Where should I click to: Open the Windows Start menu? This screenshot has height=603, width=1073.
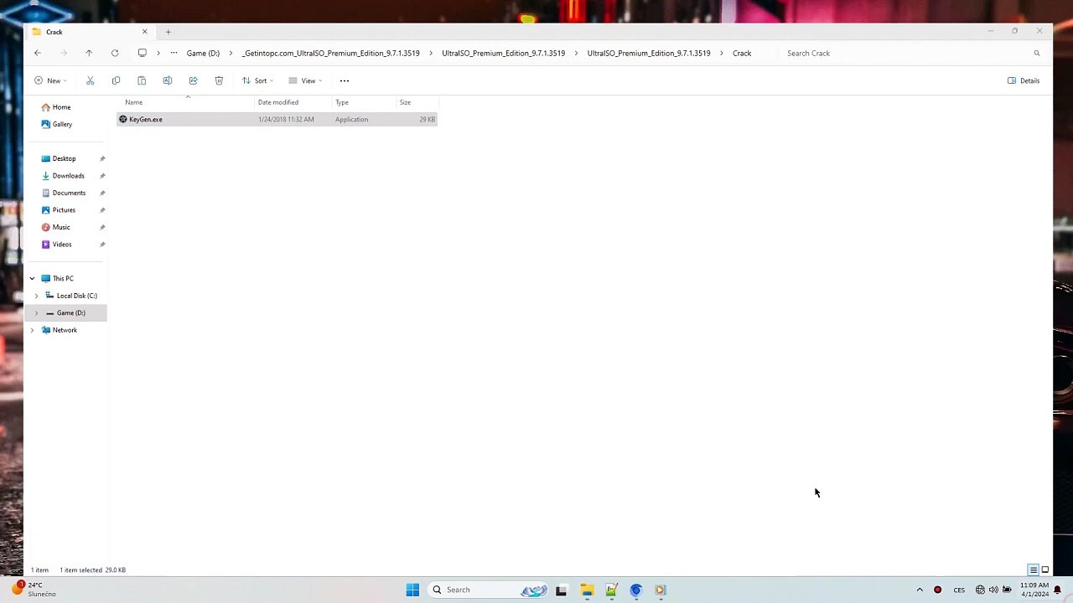pos(412,590)
